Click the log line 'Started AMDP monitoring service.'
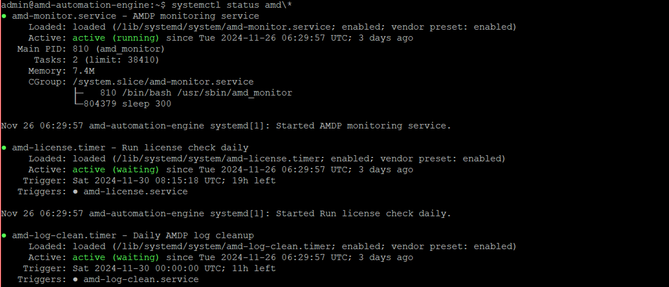669x287 pixels. coord(363,126)
